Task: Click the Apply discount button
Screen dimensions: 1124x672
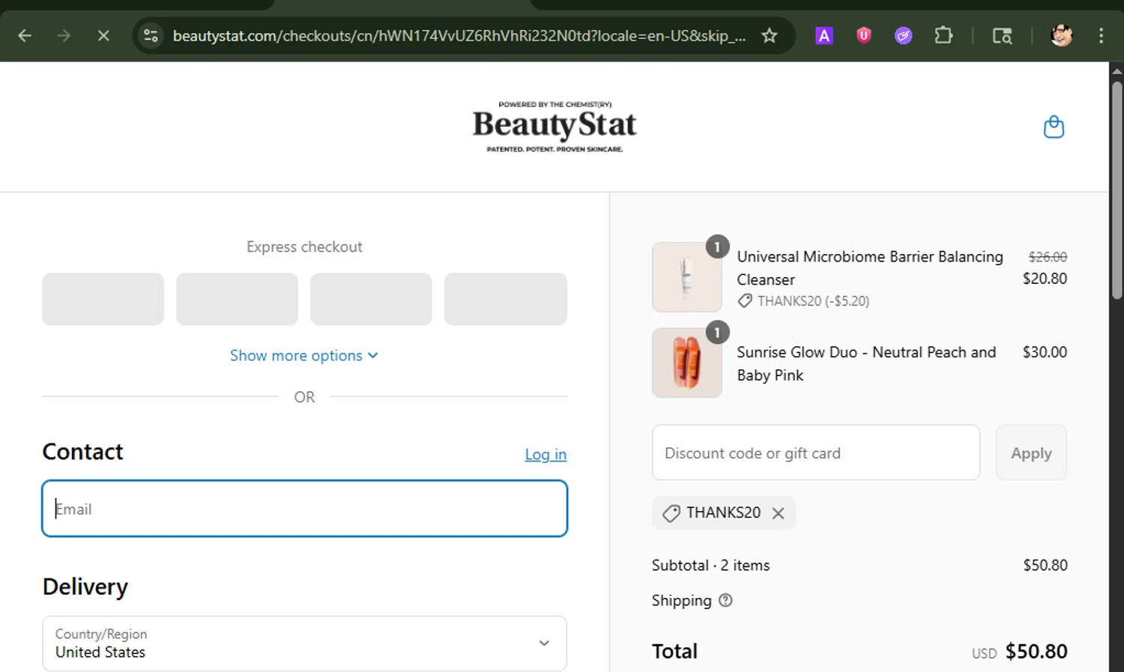Action: pos(1031,452)
